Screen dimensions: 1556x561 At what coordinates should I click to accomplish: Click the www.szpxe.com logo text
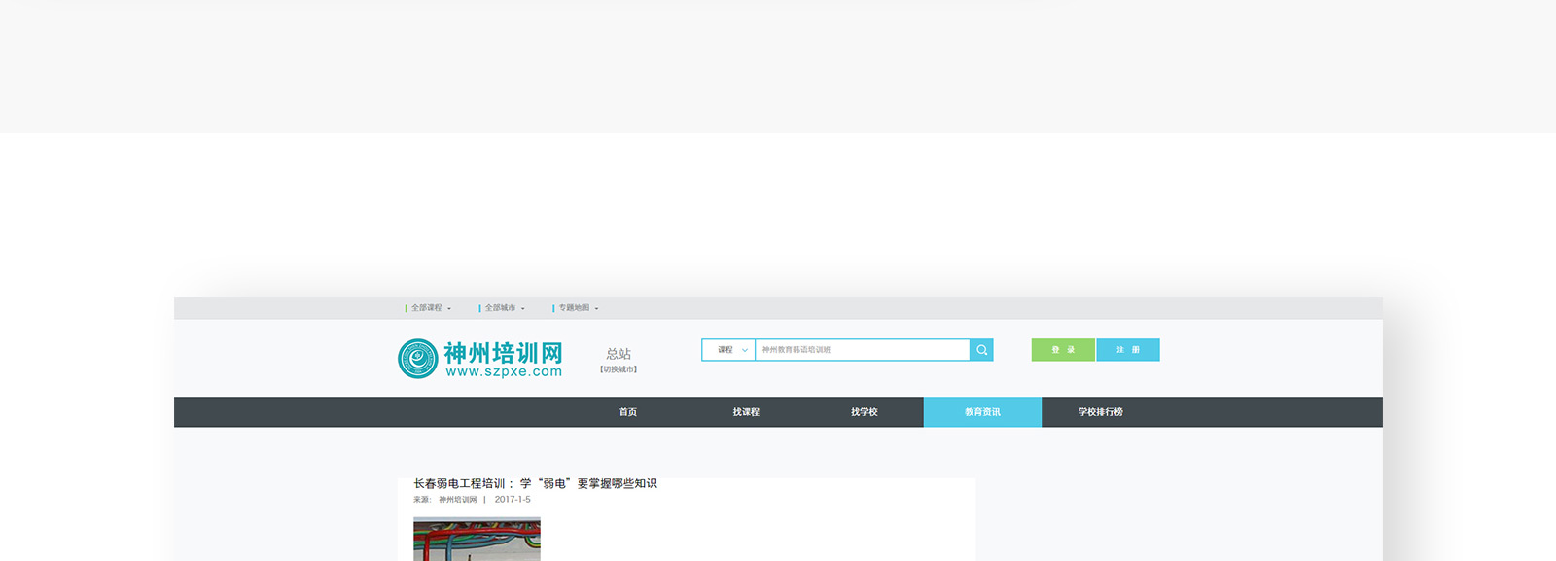(504, 371)
